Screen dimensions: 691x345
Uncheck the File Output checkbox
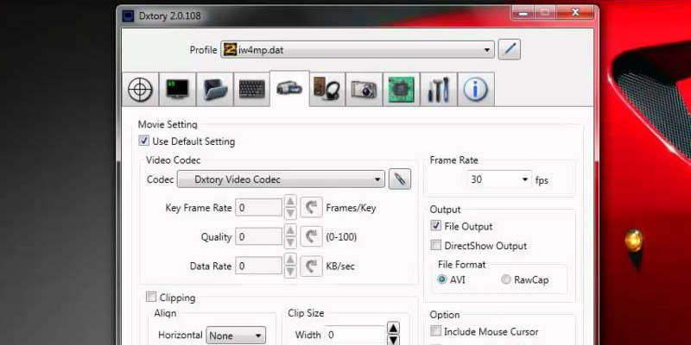point(436,226)
